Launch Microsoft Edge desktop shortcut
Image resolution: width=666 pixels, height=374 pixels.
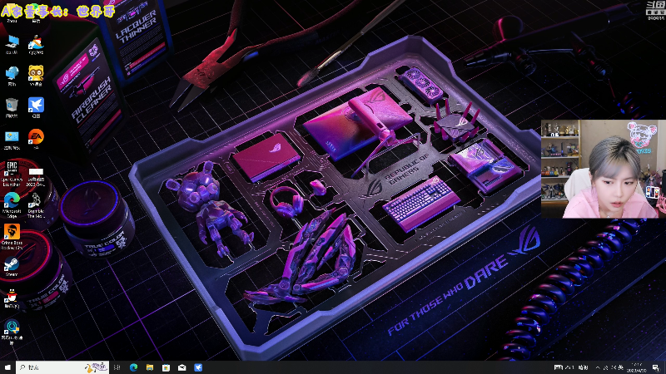pos(12,204)
